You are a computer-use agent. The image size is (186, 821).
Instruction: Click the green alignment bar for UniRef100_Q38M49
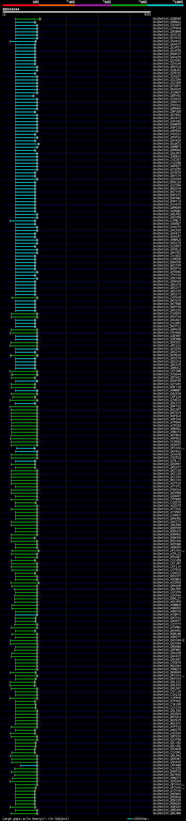[x=28, y=19]
